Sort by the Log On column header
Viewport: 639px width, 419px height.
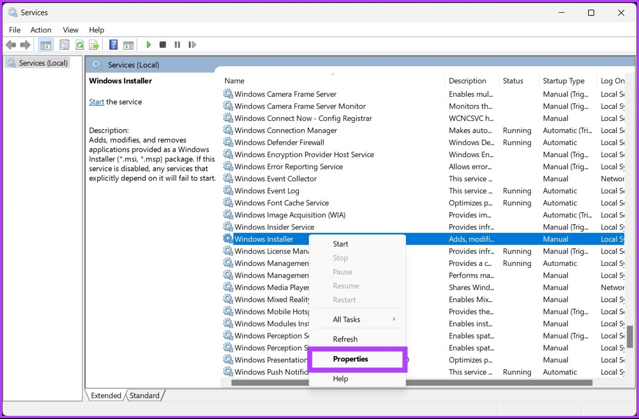tap(612, 81)
